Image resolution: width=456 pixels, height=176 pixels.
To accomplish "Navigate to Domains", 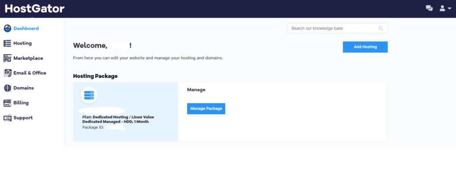I will point(24,88).
